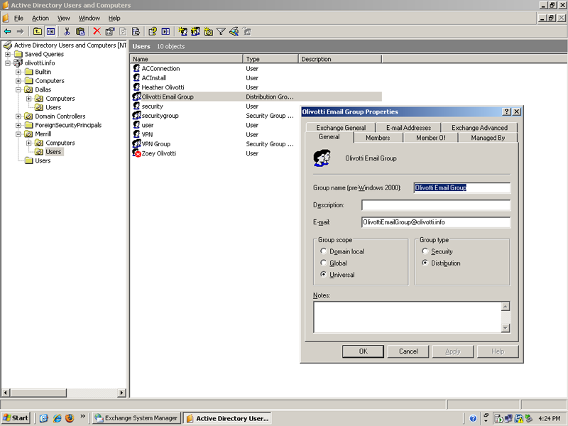This screenshot has width=568, height=426.
Task: Click the Create New User icon
Action: tap(183, 31)
